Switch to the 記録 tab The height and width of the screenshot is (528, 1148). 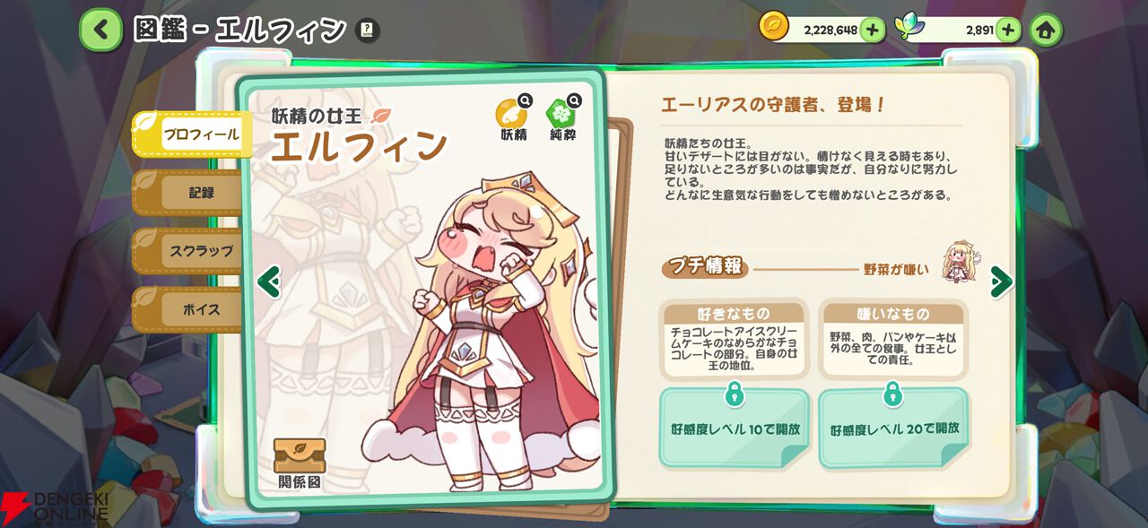click(189, 193)
